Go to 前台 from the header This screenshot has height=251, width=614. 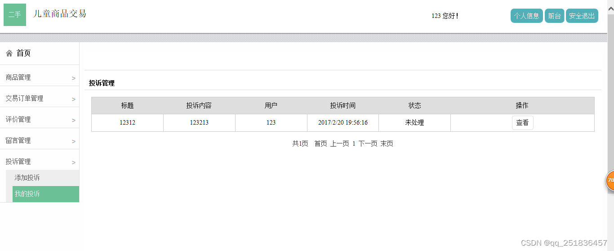554,16
